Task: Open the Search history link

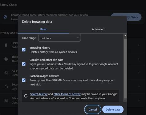Action: tap(39, 94)
